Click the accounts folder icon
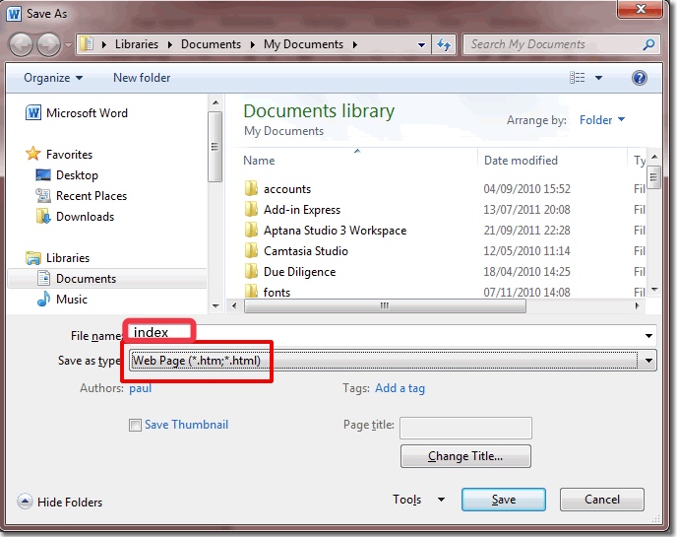Screen dimensions: 677x537 [251, 189]
